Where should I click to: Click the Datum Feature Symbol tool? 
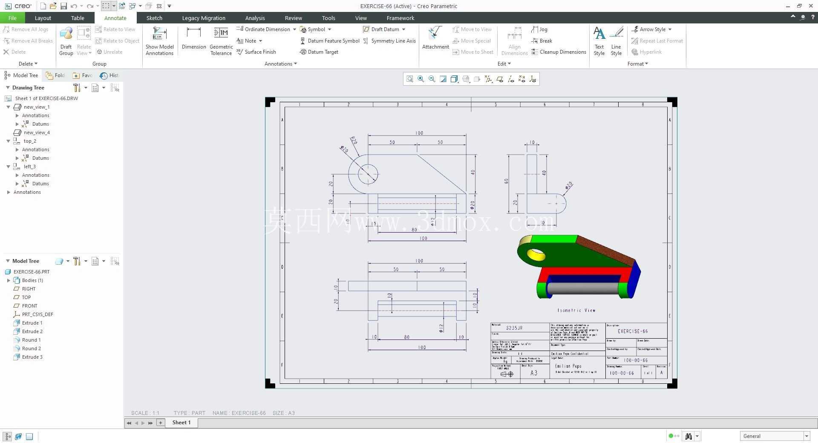click(x=330, y=41)
